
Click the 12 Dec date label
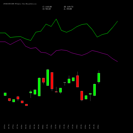[56, 127]
